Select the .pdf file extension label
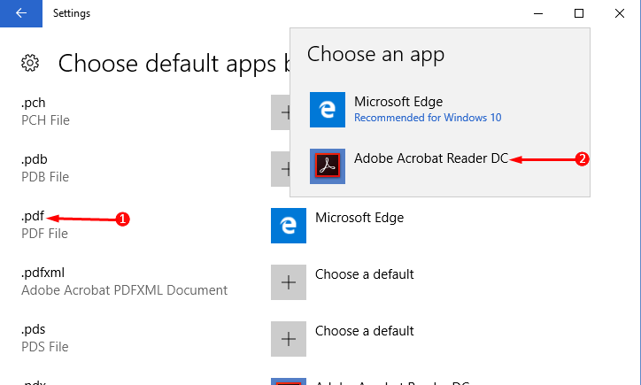The width and height of the screenshot is (641, 385). [x=33, y=217]
